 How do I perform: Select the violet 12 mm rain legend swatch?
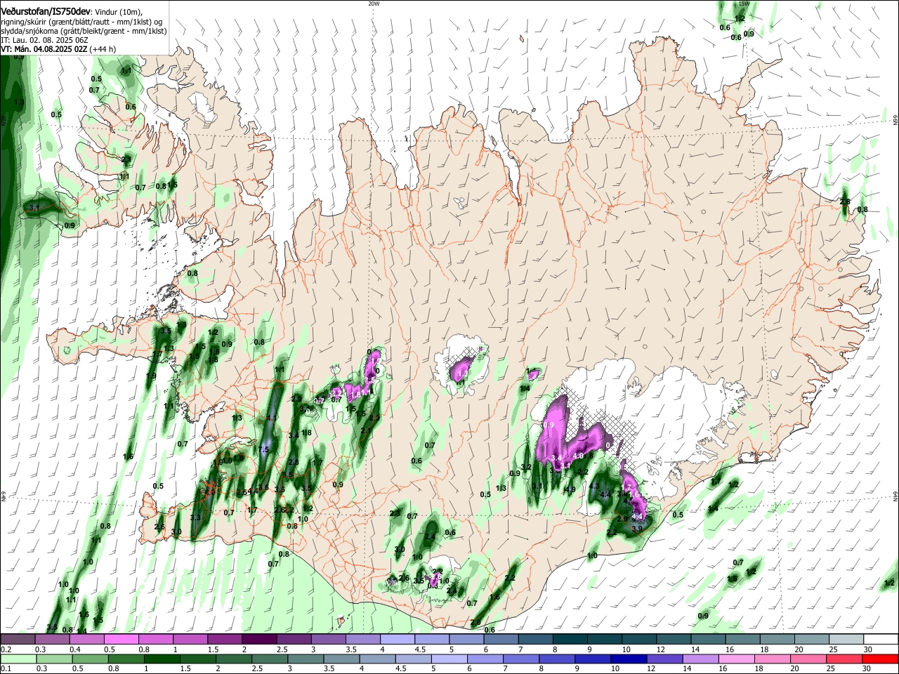[664, 659]
